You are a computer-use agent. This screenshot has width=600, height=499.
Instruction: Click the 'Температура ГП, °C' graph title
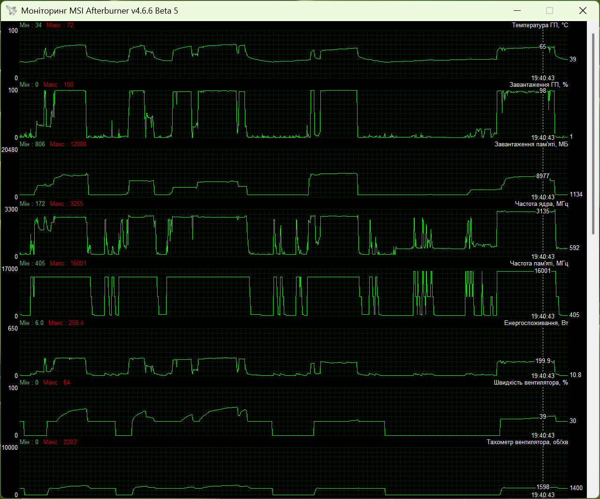[540, 25]
